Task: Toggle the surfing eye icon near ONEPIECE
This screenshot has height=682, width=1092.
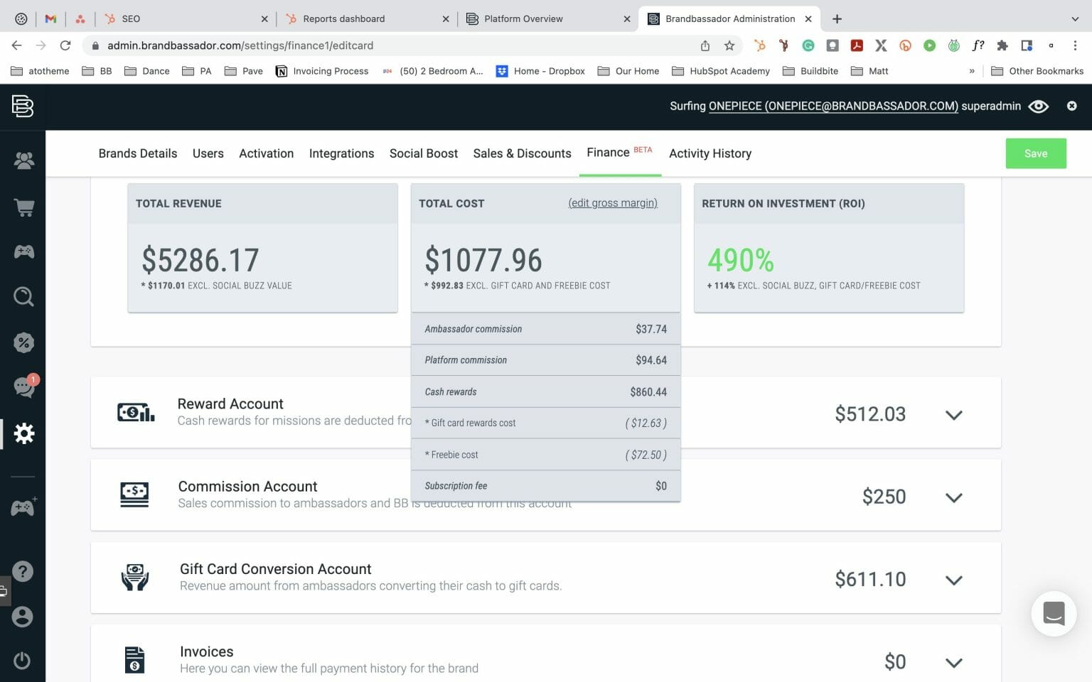Action: [x=1038, y=106]
